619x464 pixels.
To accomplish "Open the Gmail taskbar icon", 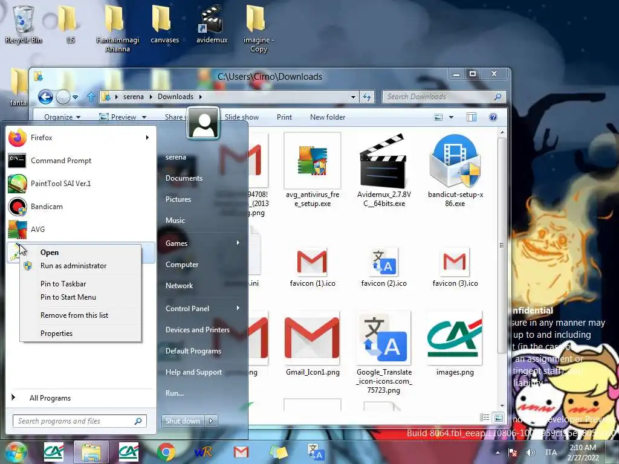I will click(x=241, y=452).
